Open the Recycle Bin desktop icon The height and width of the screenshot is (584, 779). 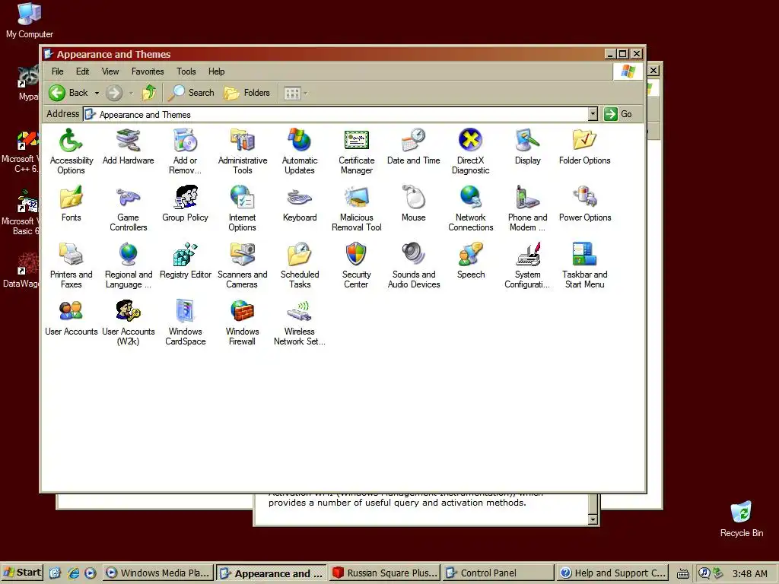[741, 519]
